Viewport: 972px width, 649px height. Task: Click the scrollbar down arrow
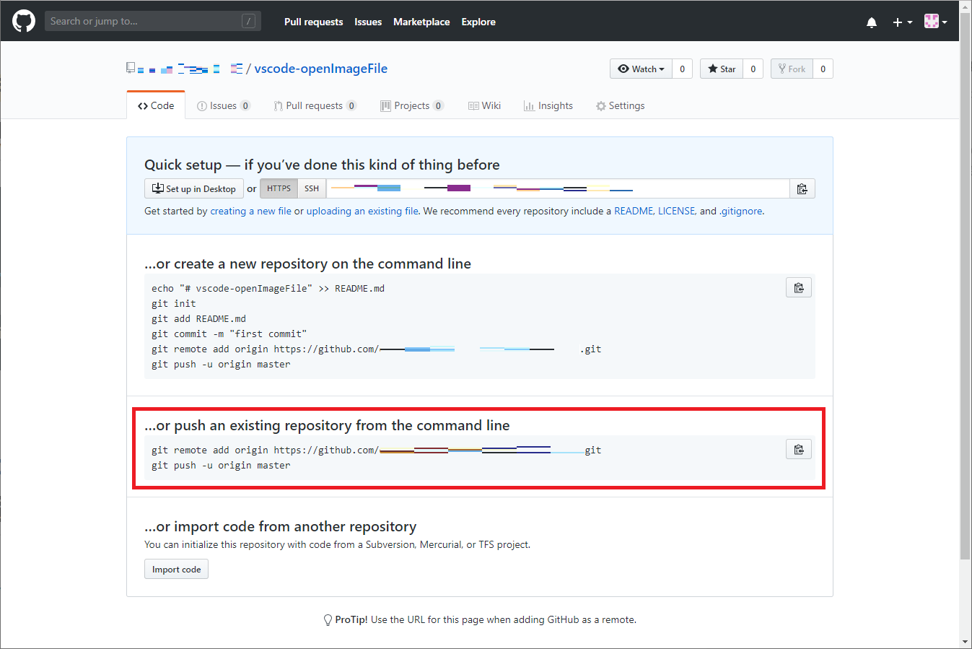tap(966, 642)
